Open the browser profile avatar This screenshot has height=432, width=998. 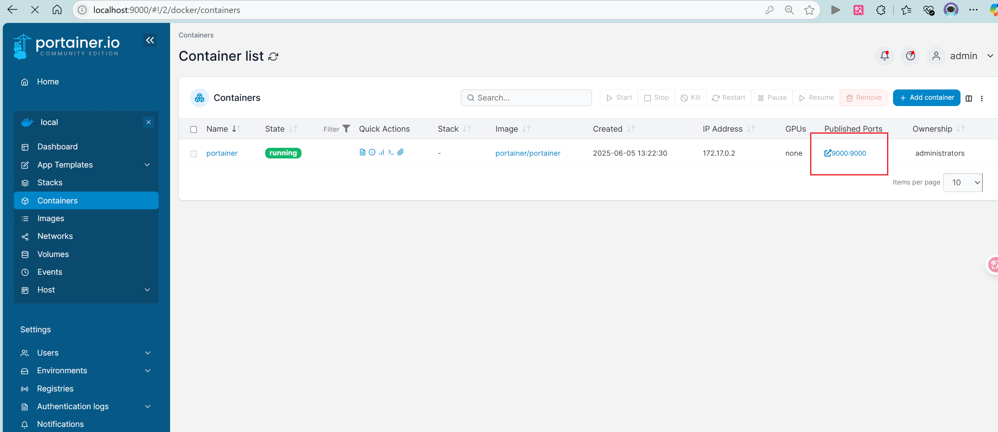click(951, 10)
